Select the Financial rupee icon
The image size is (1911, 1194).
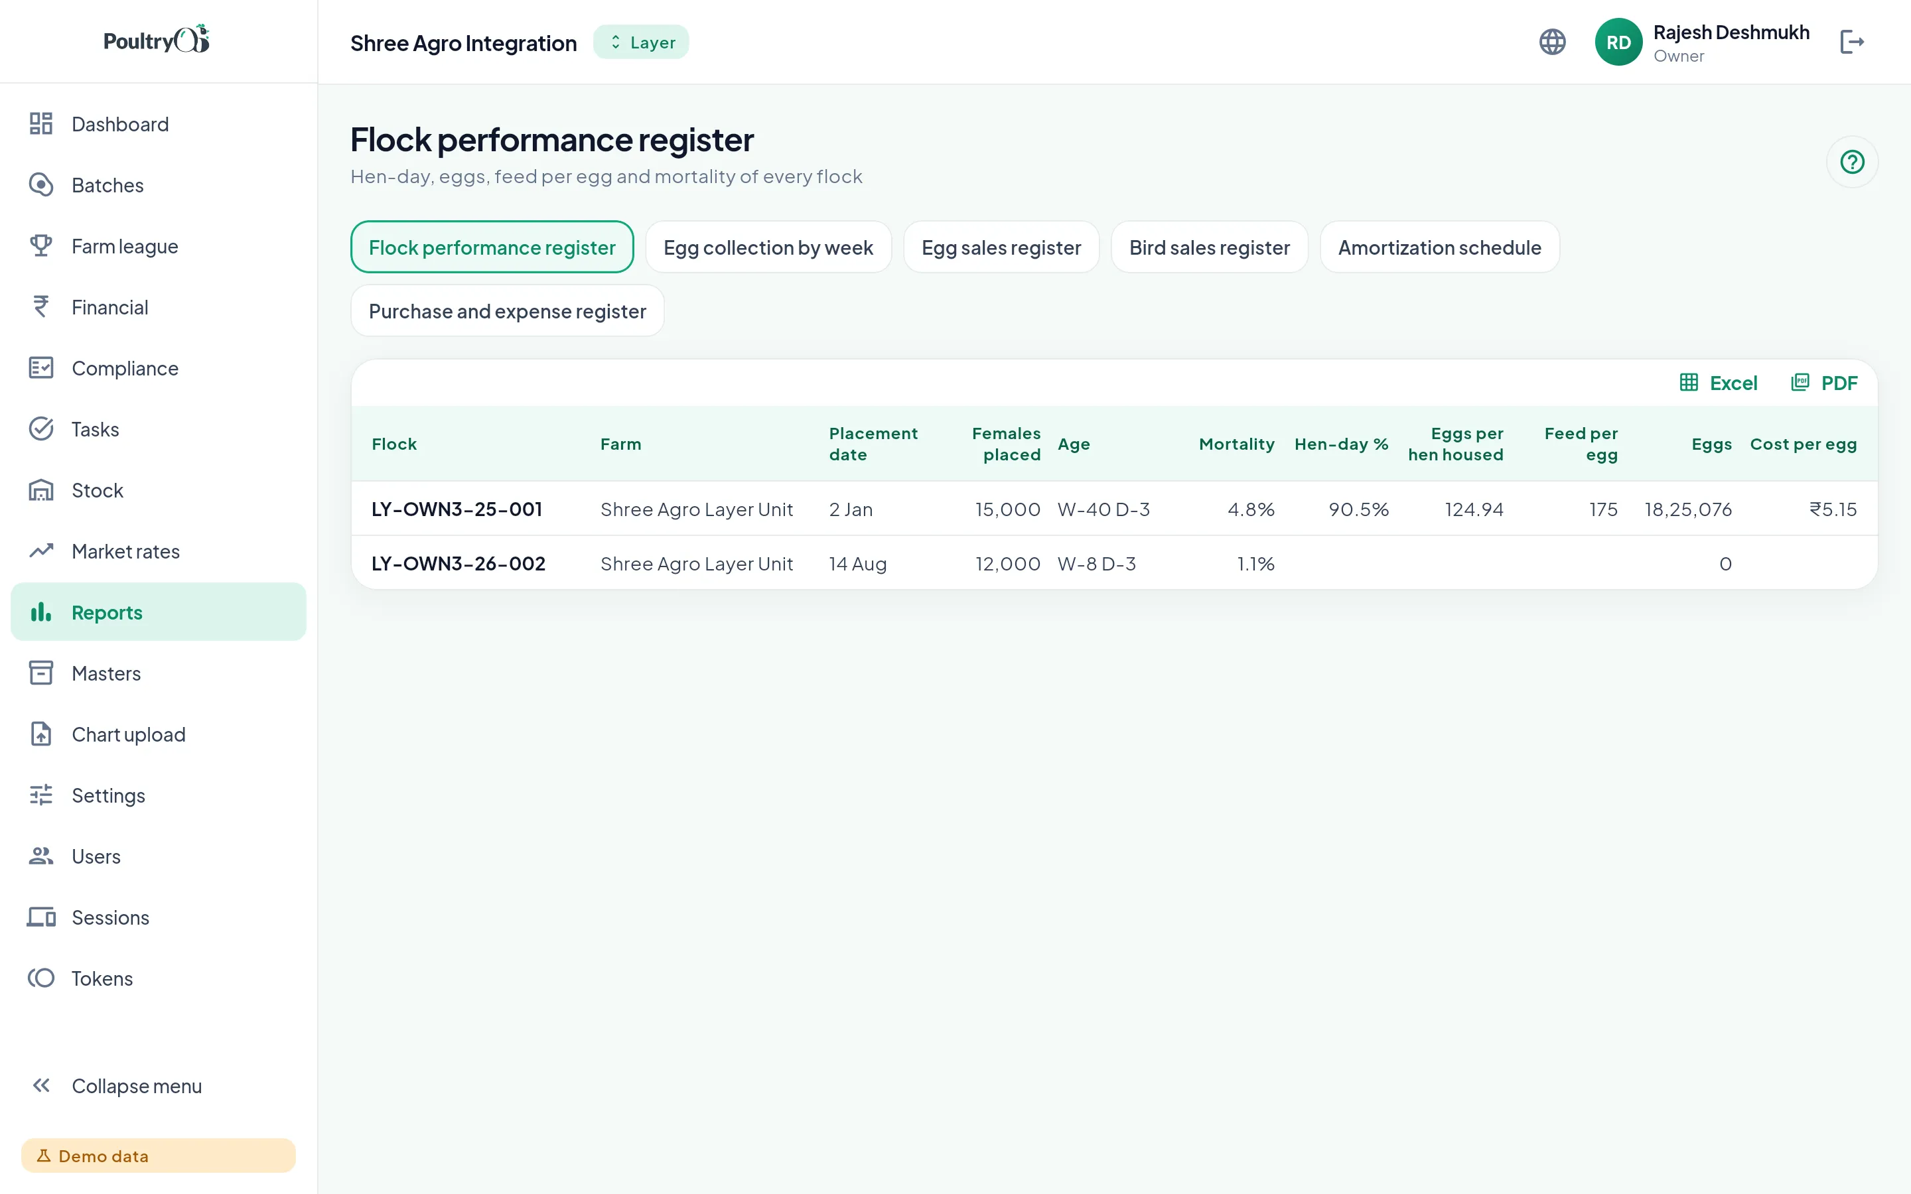point(41,306)
